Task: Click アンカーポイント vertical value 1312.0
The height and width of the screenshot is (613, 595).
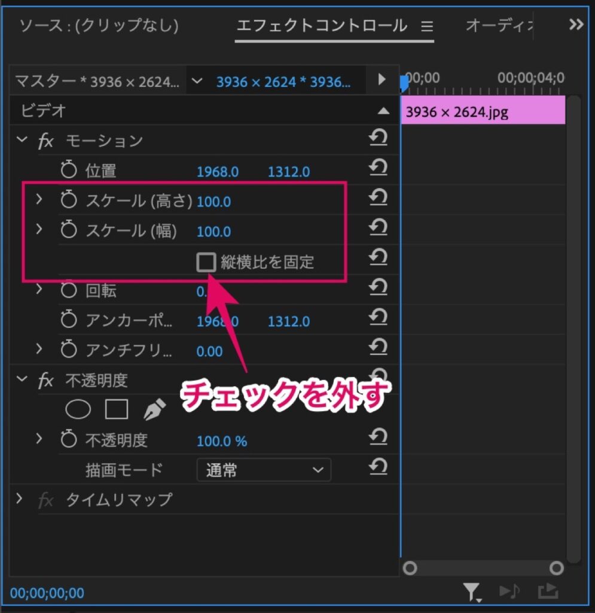Action: (288, 321)
